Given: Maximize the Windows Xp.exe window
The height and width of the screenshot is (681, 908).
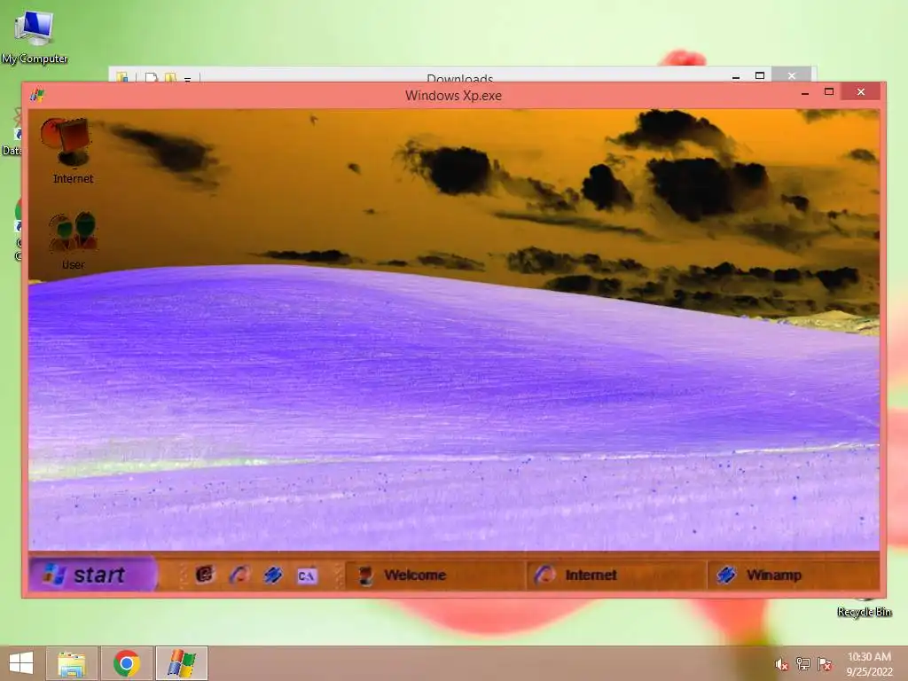Looking at the screenshot, I should 829,92.
